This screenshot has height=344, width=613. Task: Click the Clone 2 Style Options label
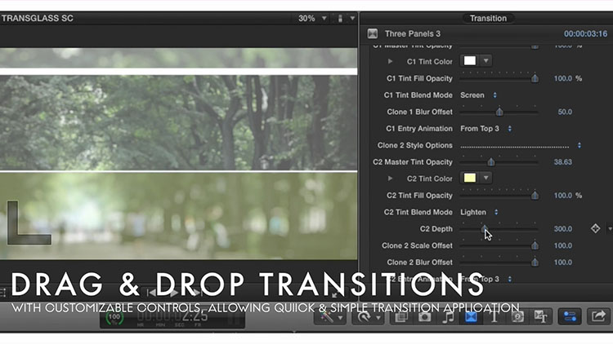point(414,145)
